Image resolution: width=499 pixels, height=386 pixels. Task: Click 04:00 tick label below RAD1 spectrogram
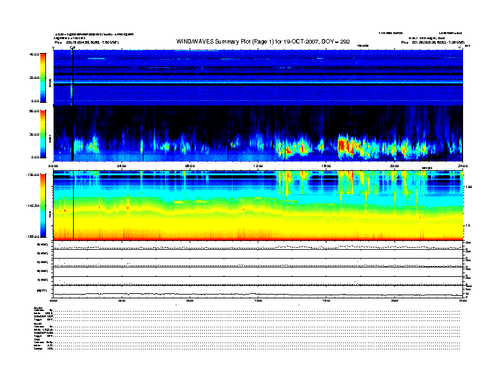click(121, 166)
